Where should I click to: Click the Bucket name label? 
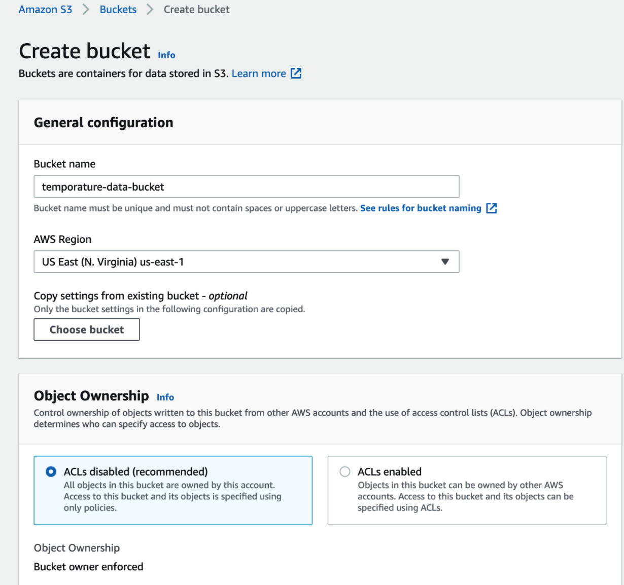64,164
